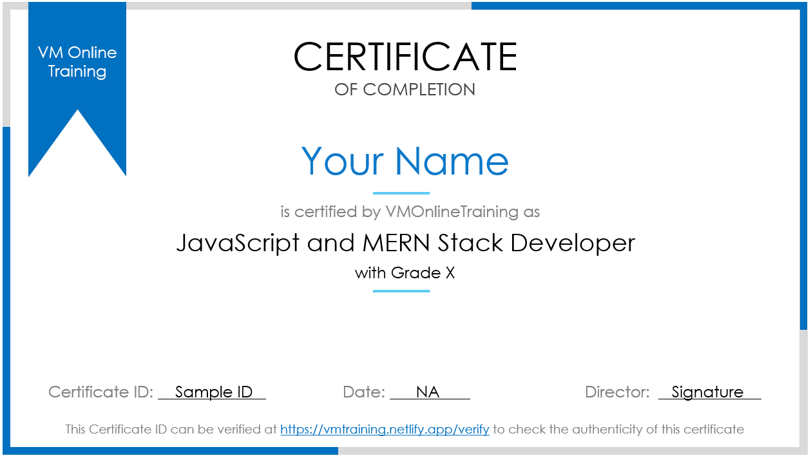The height and width of the screenshot is (458, 811).
Task: Click 'This Certificate ID can be verified at' text
Action: tap(171, 429)
